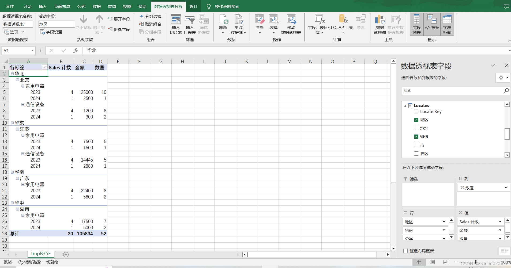Check the Locate Key field
Viewport: 511px width, 268px height.
point(416,111)
